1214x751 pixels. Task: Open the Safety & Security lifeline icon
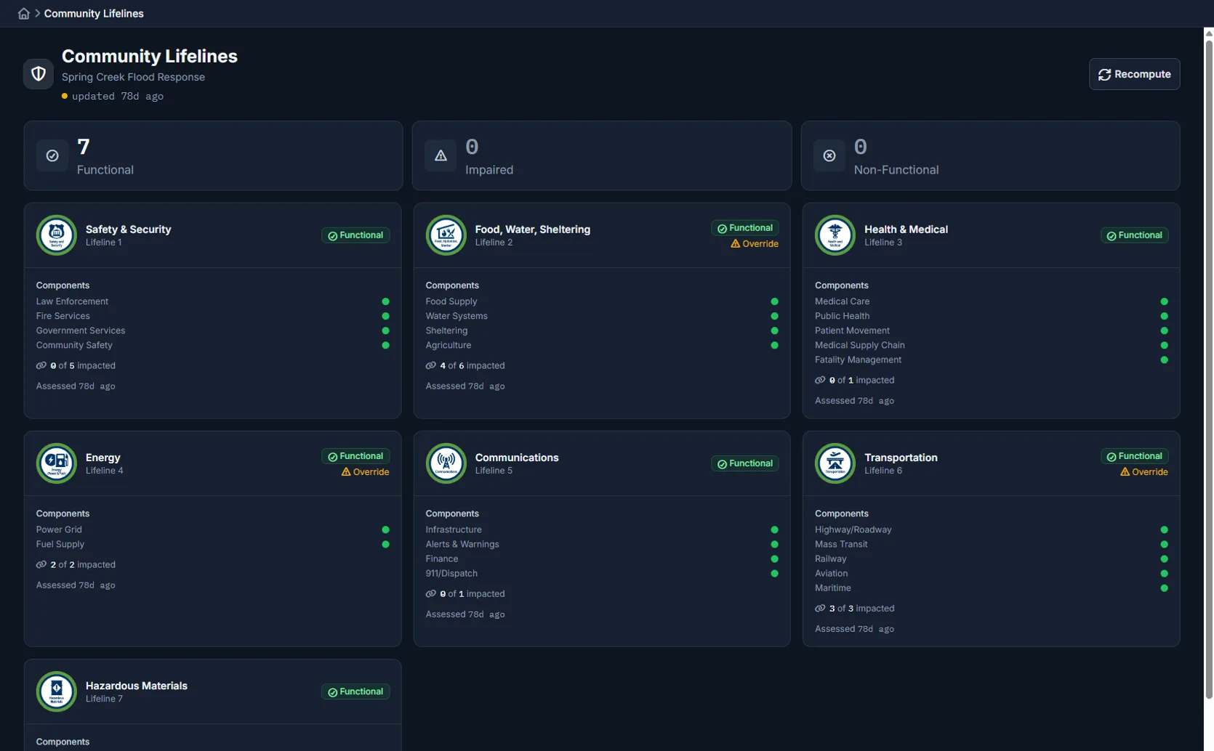point(57,235)
